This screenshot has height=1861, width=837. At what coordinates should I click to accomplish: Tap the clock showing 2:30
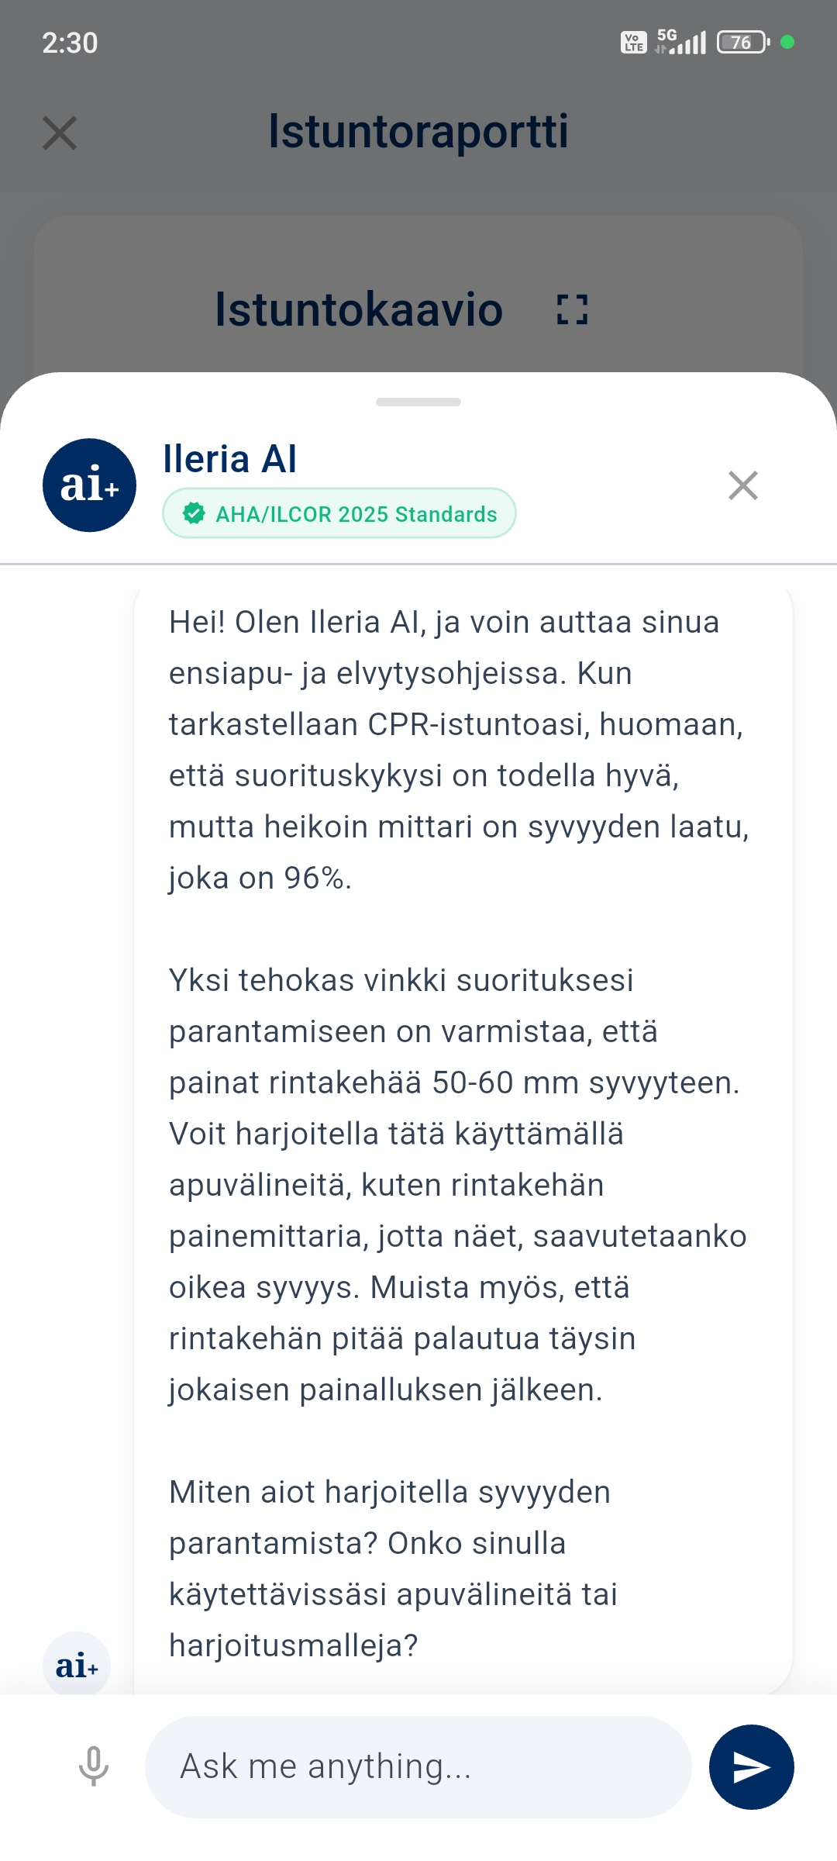pyautogui.click(x=68, y=44)
